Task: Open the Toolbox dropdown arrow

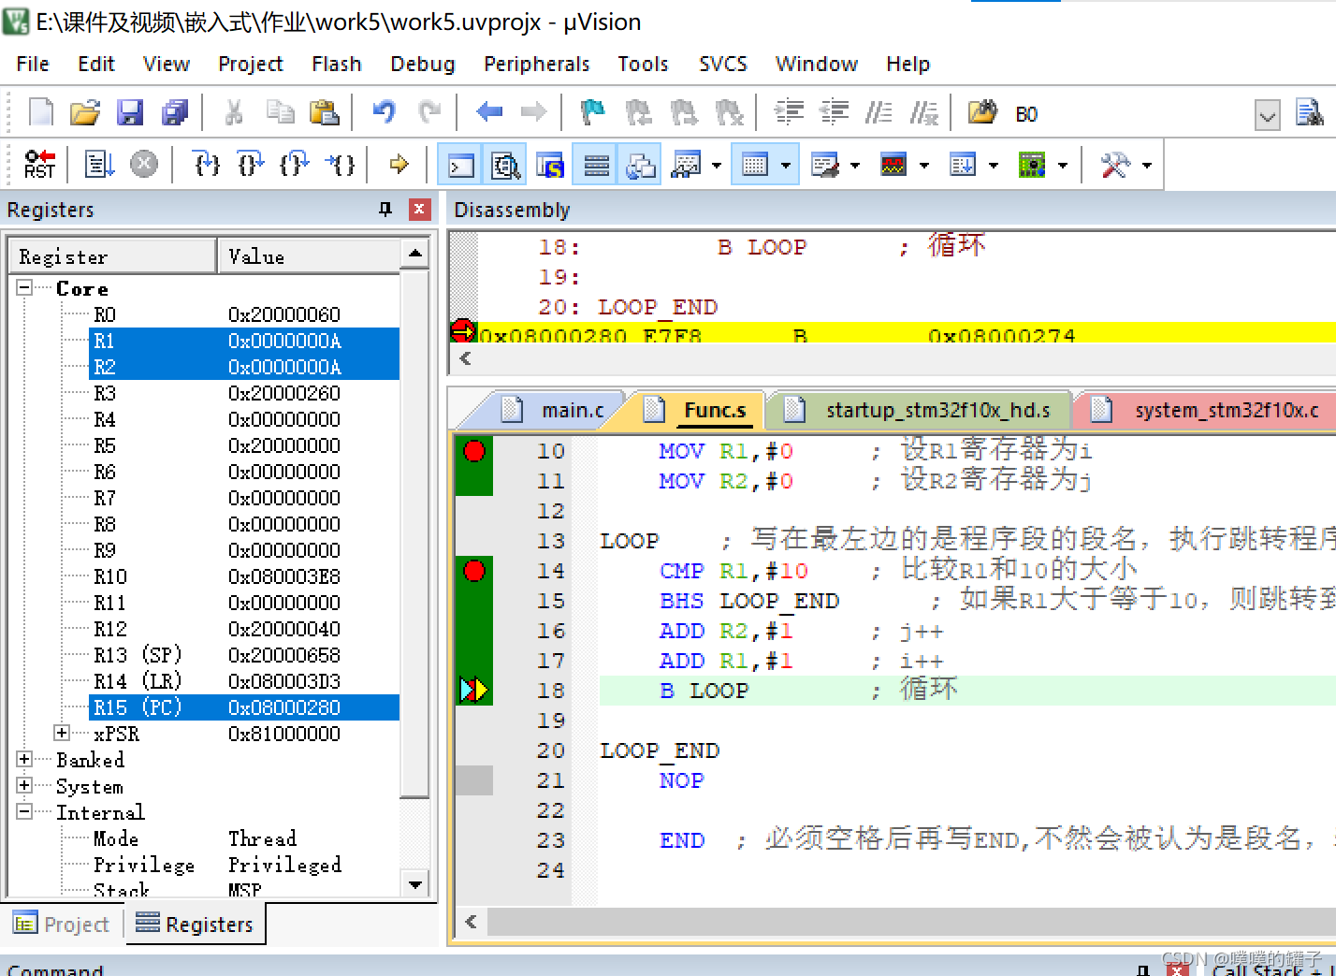Action: [x=1147, y=166]
